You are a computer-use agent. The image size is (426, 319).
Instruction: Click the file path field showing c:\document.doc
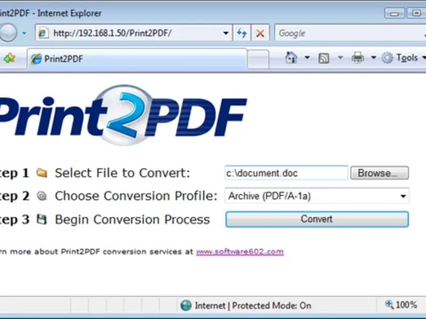[286, 173]
